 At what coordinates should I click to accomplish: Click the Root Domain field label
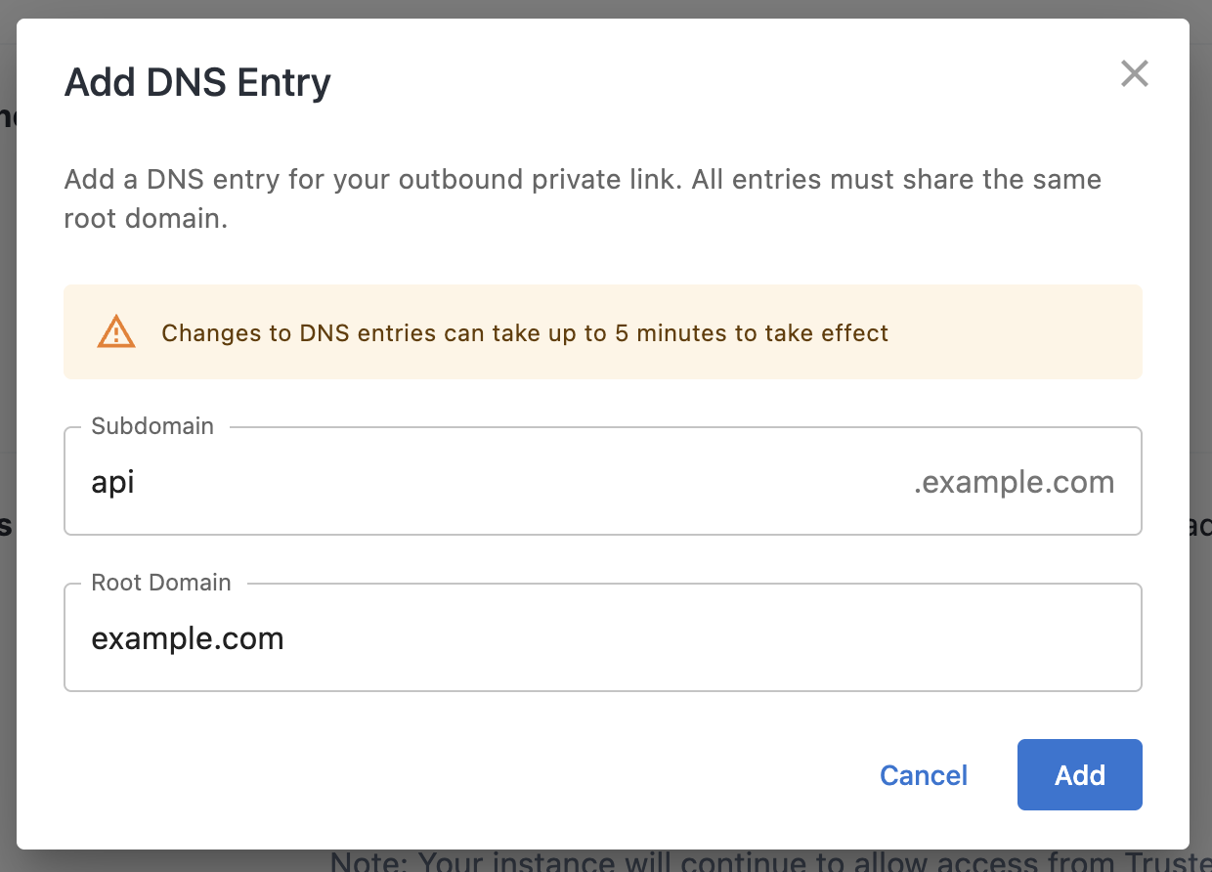(160, 583)
